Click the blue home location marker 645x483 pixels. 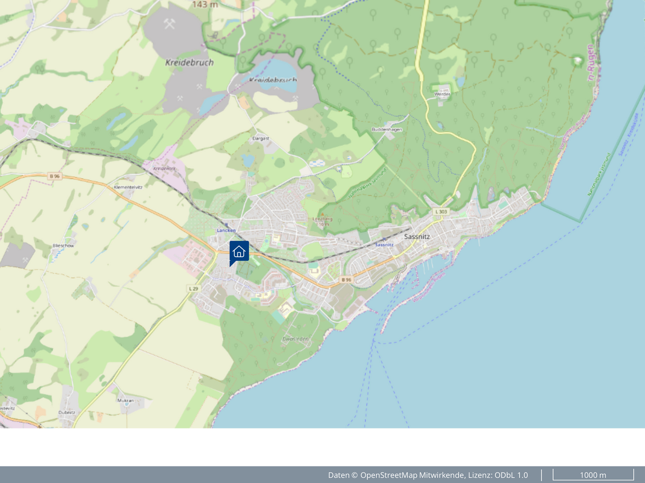[x=239, y=251]
